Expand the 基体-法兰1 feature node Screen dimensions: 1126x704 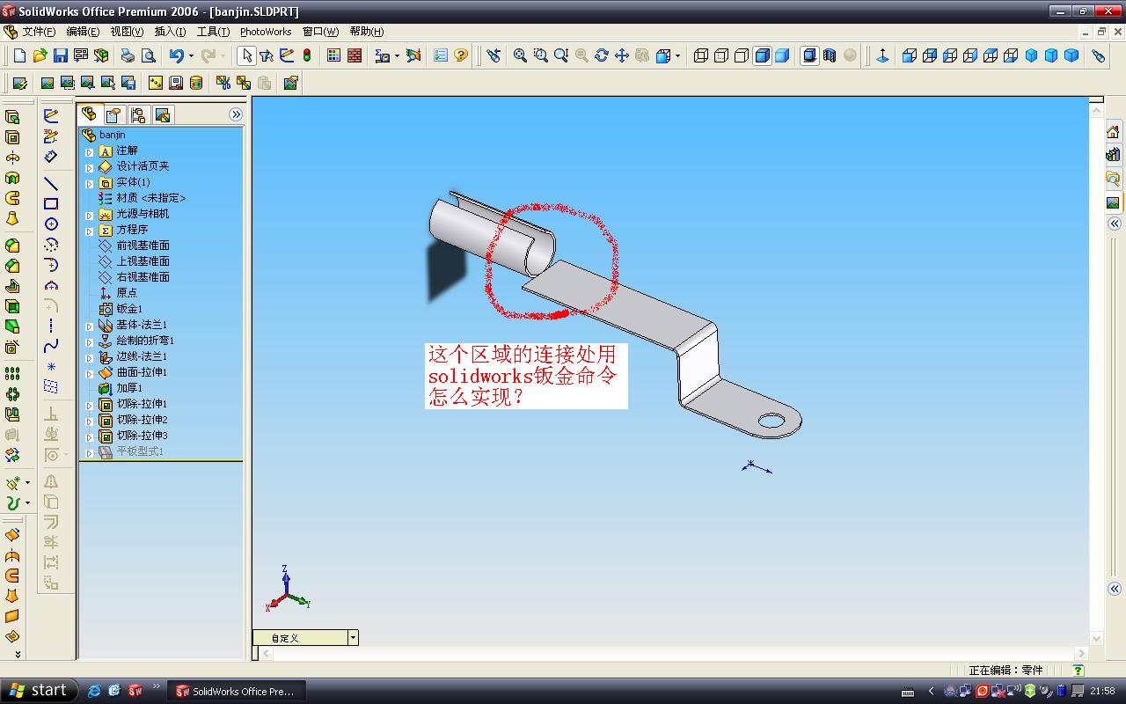89,326
